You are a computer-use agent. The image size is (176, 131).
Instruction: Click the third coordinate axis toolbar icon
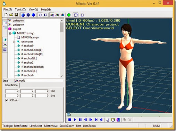point(62,15)
